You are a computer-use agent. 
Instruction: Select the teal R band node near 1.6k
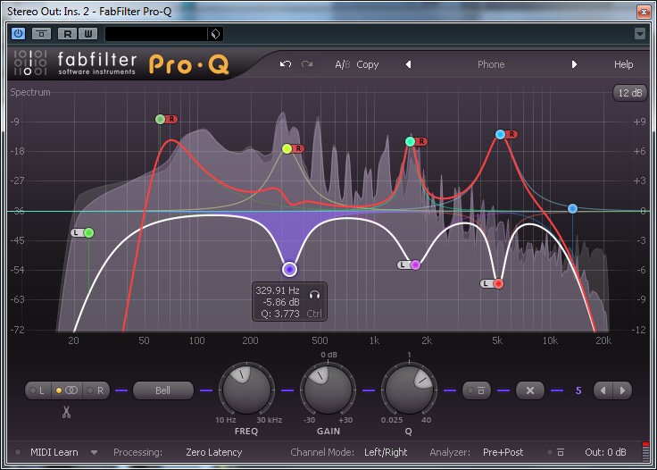(411, 142)
